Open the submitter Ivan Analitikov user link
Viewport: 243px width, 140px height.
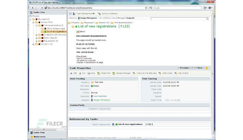coord(100,96)
